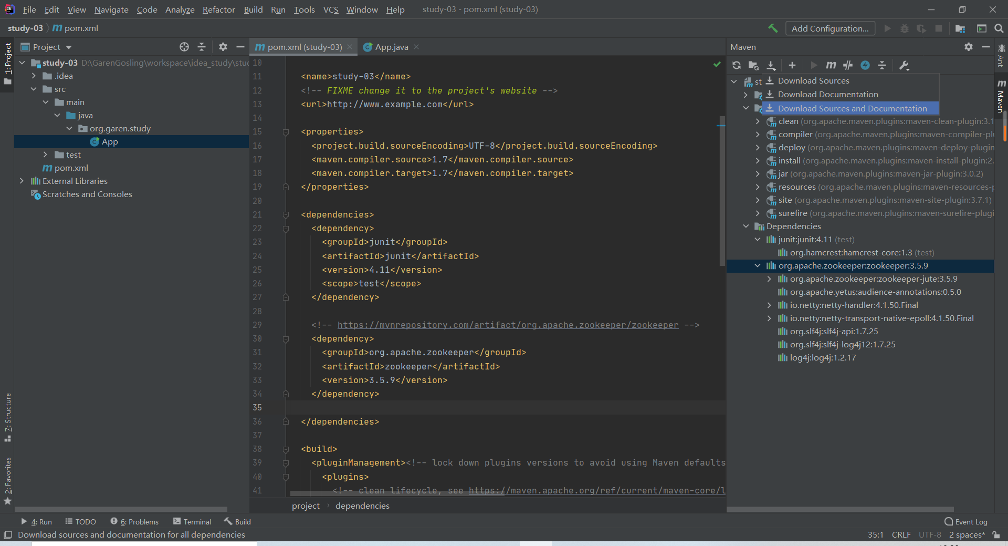Click the dependencies breadcrumb
This screenshot has height=546, width=1008.
[x=362, y=506]
